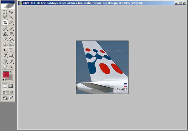The width and height of the screenshot is (188, 131).
Task: Select the Rectangular Marquee tool
Action: click(x=5, y=12)
